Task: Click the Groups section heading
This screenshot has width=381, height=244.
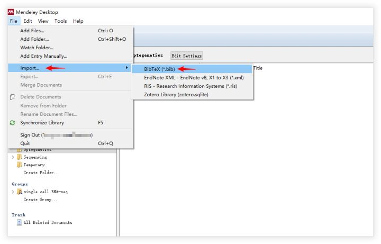Action: tap(20, 184)
